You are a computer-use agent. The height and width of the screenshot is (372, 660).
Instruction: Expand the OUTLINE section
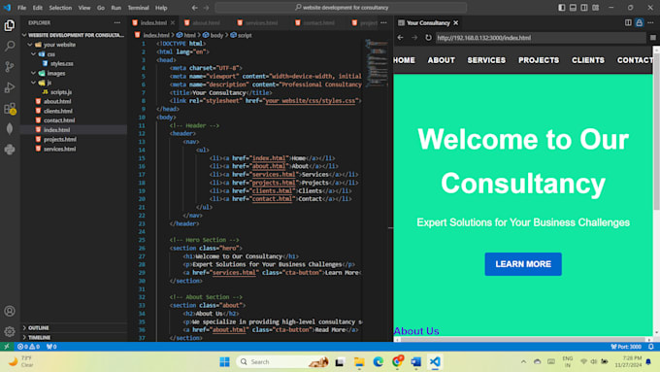74,327
